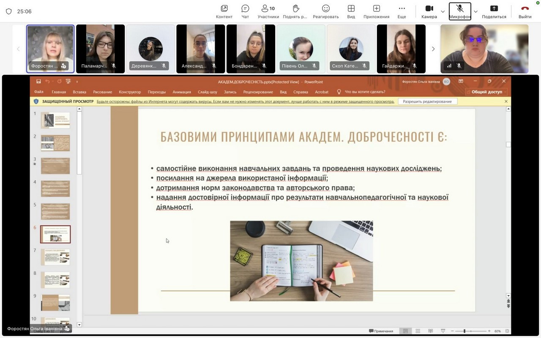Start Slide Show from status bar icon
The width and height of the screenshot is (541, 338).
coord(443,331)
